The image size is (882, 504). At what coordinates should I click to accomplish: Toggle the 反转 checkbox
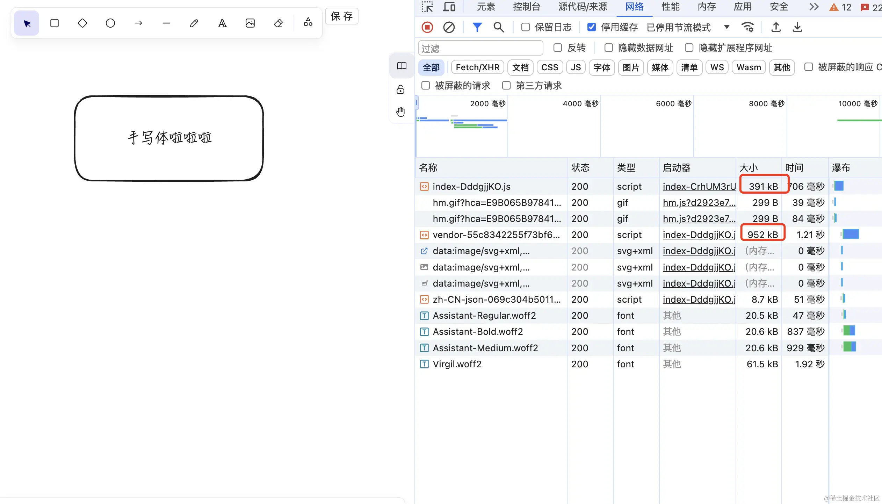pos(558,48)
